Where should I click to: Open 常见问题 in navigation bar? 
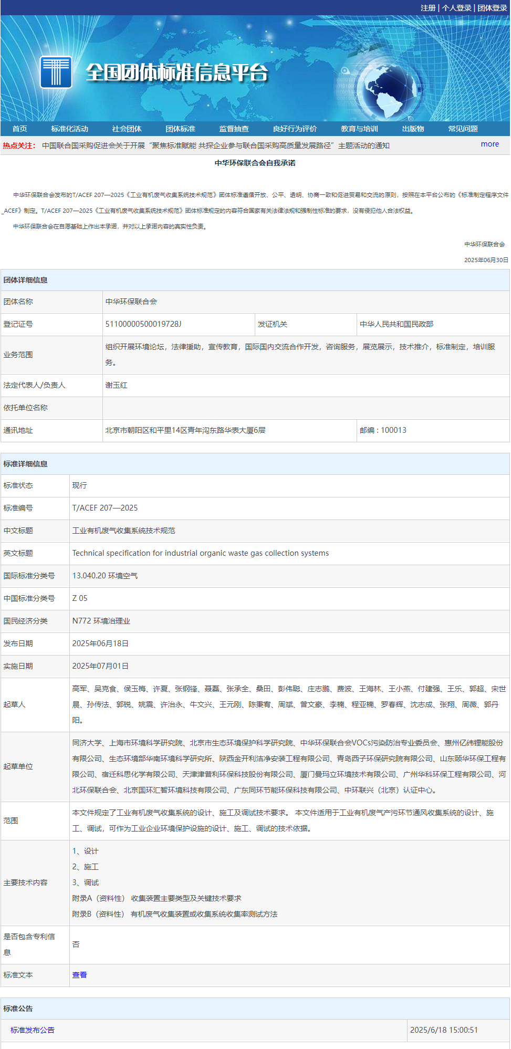tap(463, 129)
